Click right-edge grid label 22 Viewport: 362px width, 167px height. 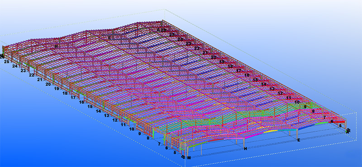point(197,48)
